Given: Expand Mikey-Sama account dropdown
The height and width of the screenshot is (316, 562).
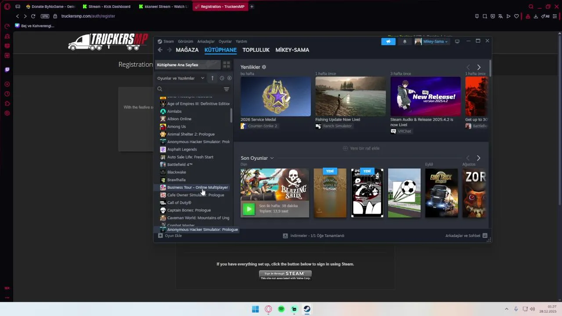Looking at the screenshot, I should click(432, 41).
